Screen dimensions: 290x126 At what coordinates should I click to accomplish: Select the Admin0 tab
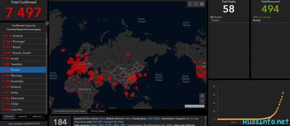[x=9, y=116]
